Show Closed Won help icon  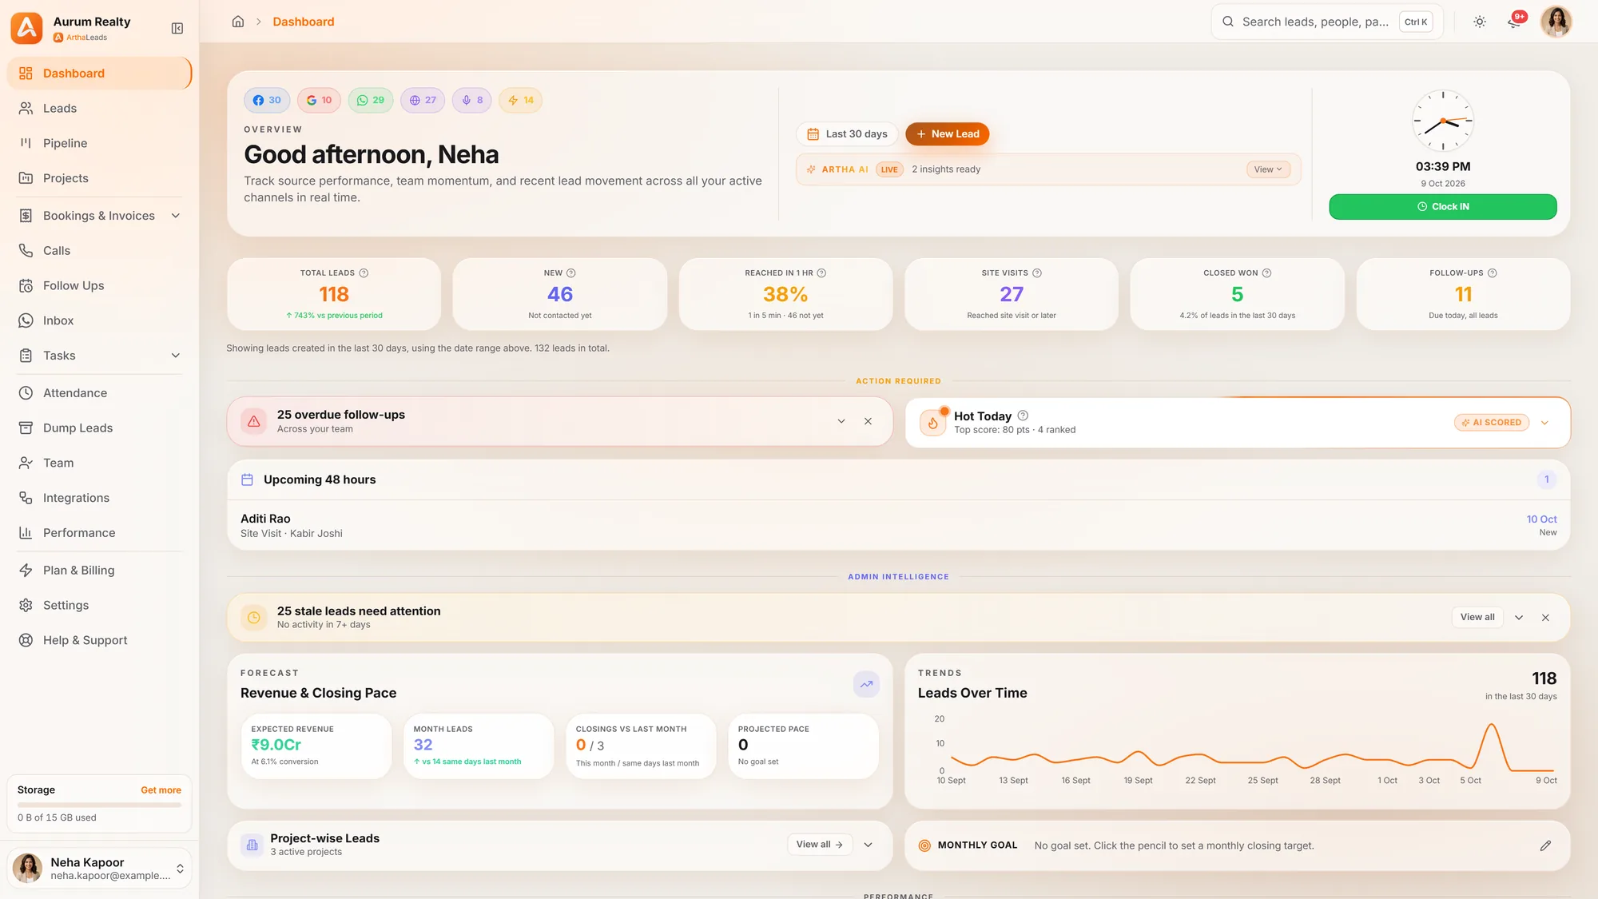[1266, 273]
